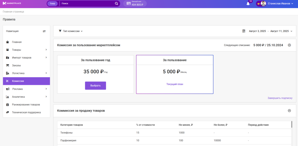
Task: Expand the Товары submenu
Action: (x=46, y=50)
